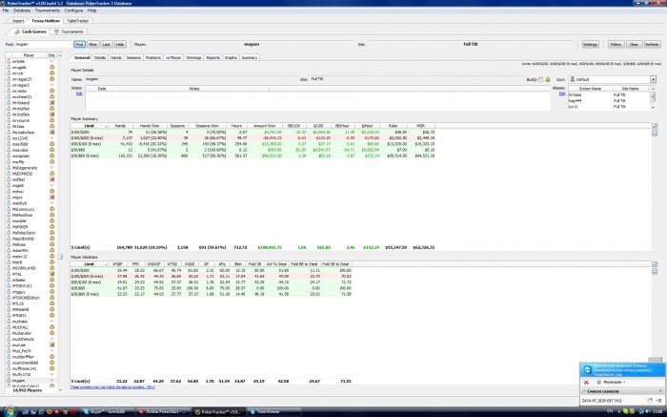Open the vs Player tab
Viewport: 667px width, 417px height.
coord(173,57)
